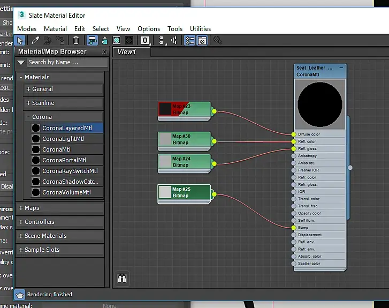Open the Utilities menu
389x308 pixels.
tap(200, 29)
